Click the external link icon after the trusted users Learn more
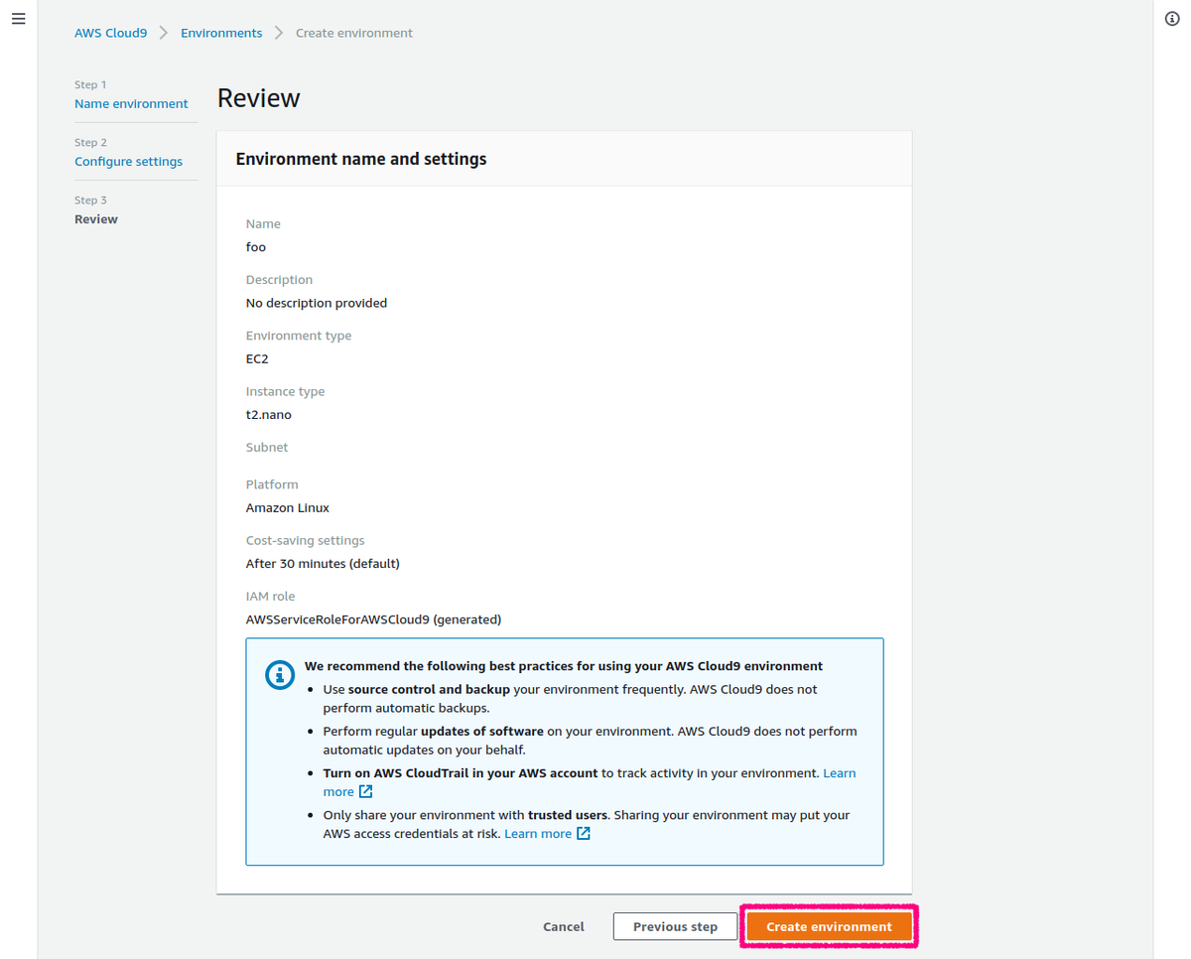 583,833
